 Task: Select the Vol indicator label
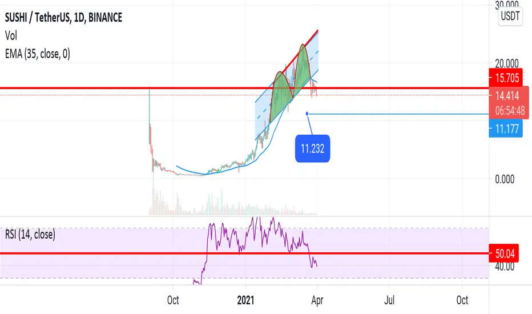pyautogui.click(x=11, y=35)
